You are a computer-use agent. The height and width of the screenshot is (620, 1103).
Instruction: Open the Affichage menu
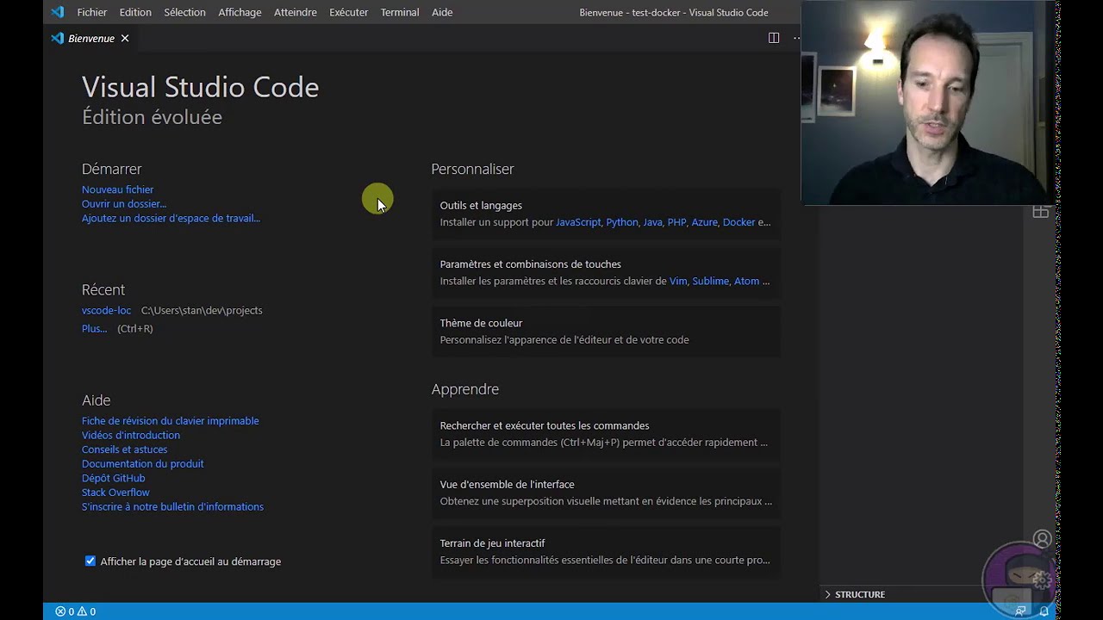pyautogui.click(x=240, y=12)
